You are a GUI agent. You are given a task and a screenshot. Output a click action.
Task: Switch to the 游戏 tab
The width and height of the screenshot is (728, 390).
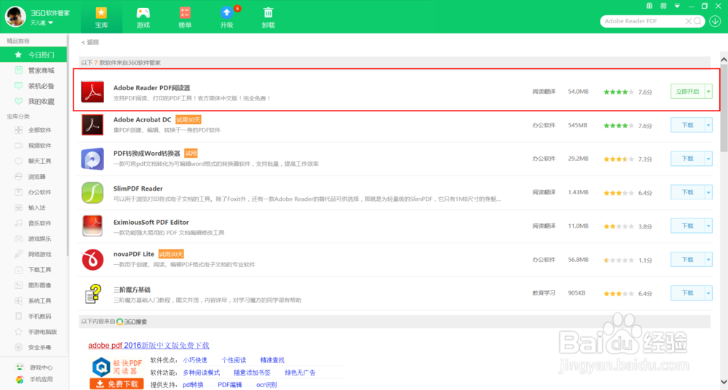tap(143, 17)
